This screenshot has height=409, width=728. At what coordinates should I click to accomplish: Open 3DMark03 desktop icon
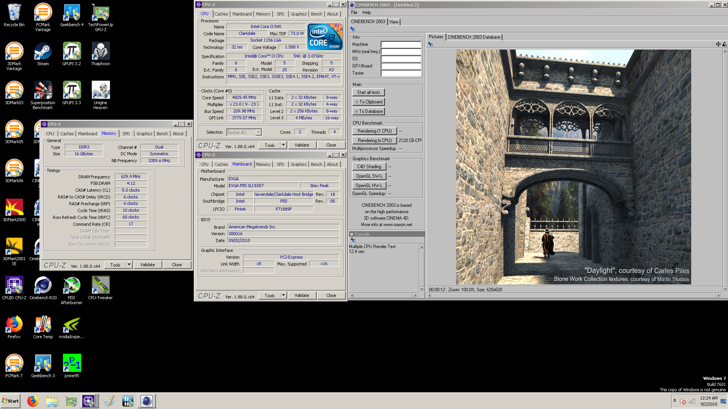click(x=14, y=93)
